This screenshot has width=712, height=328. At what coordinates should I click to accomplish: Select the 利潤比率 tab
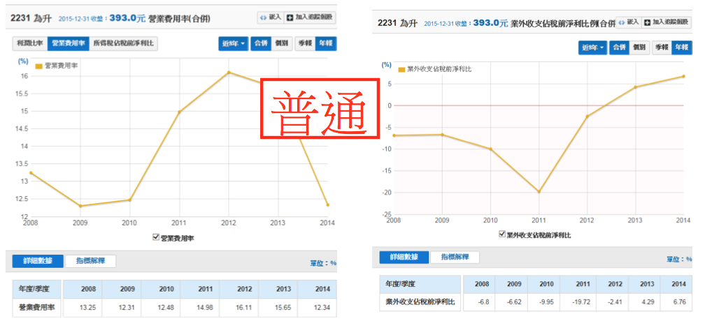(x=30, y=44)
